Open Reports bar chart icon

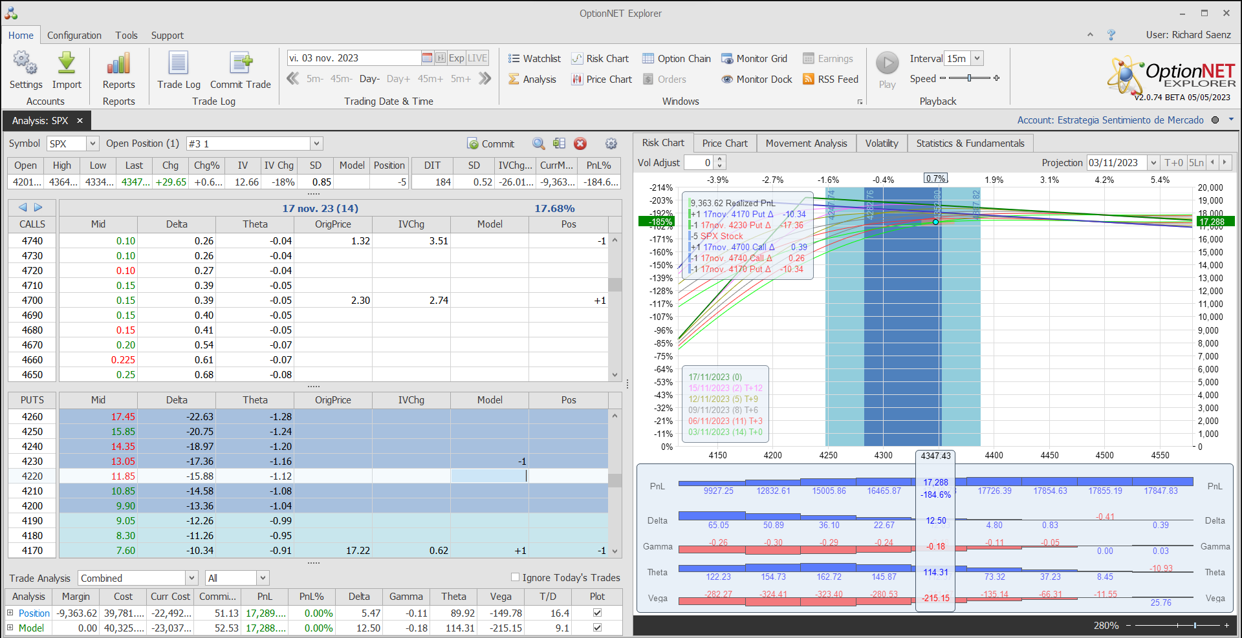click(118, 63)
